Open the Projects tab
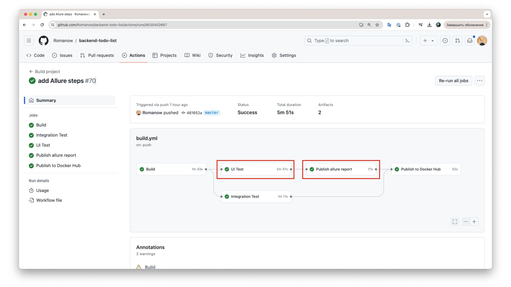Viewport: 511px width, 287px height. (164, 55)
